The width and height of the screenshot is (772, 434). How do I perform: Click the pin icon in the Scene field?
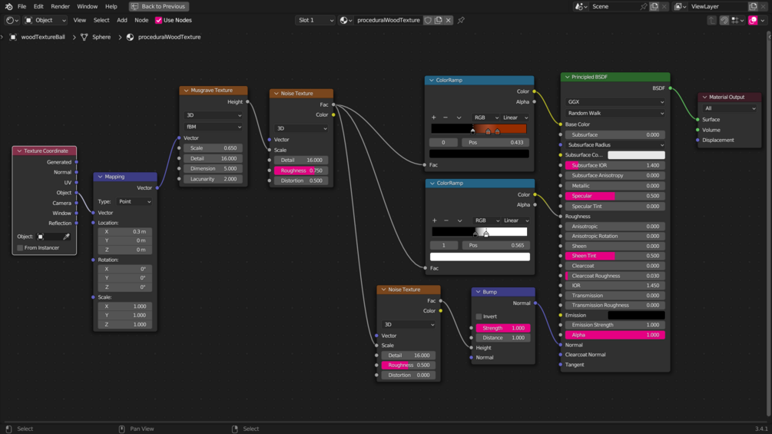point(644,6)
